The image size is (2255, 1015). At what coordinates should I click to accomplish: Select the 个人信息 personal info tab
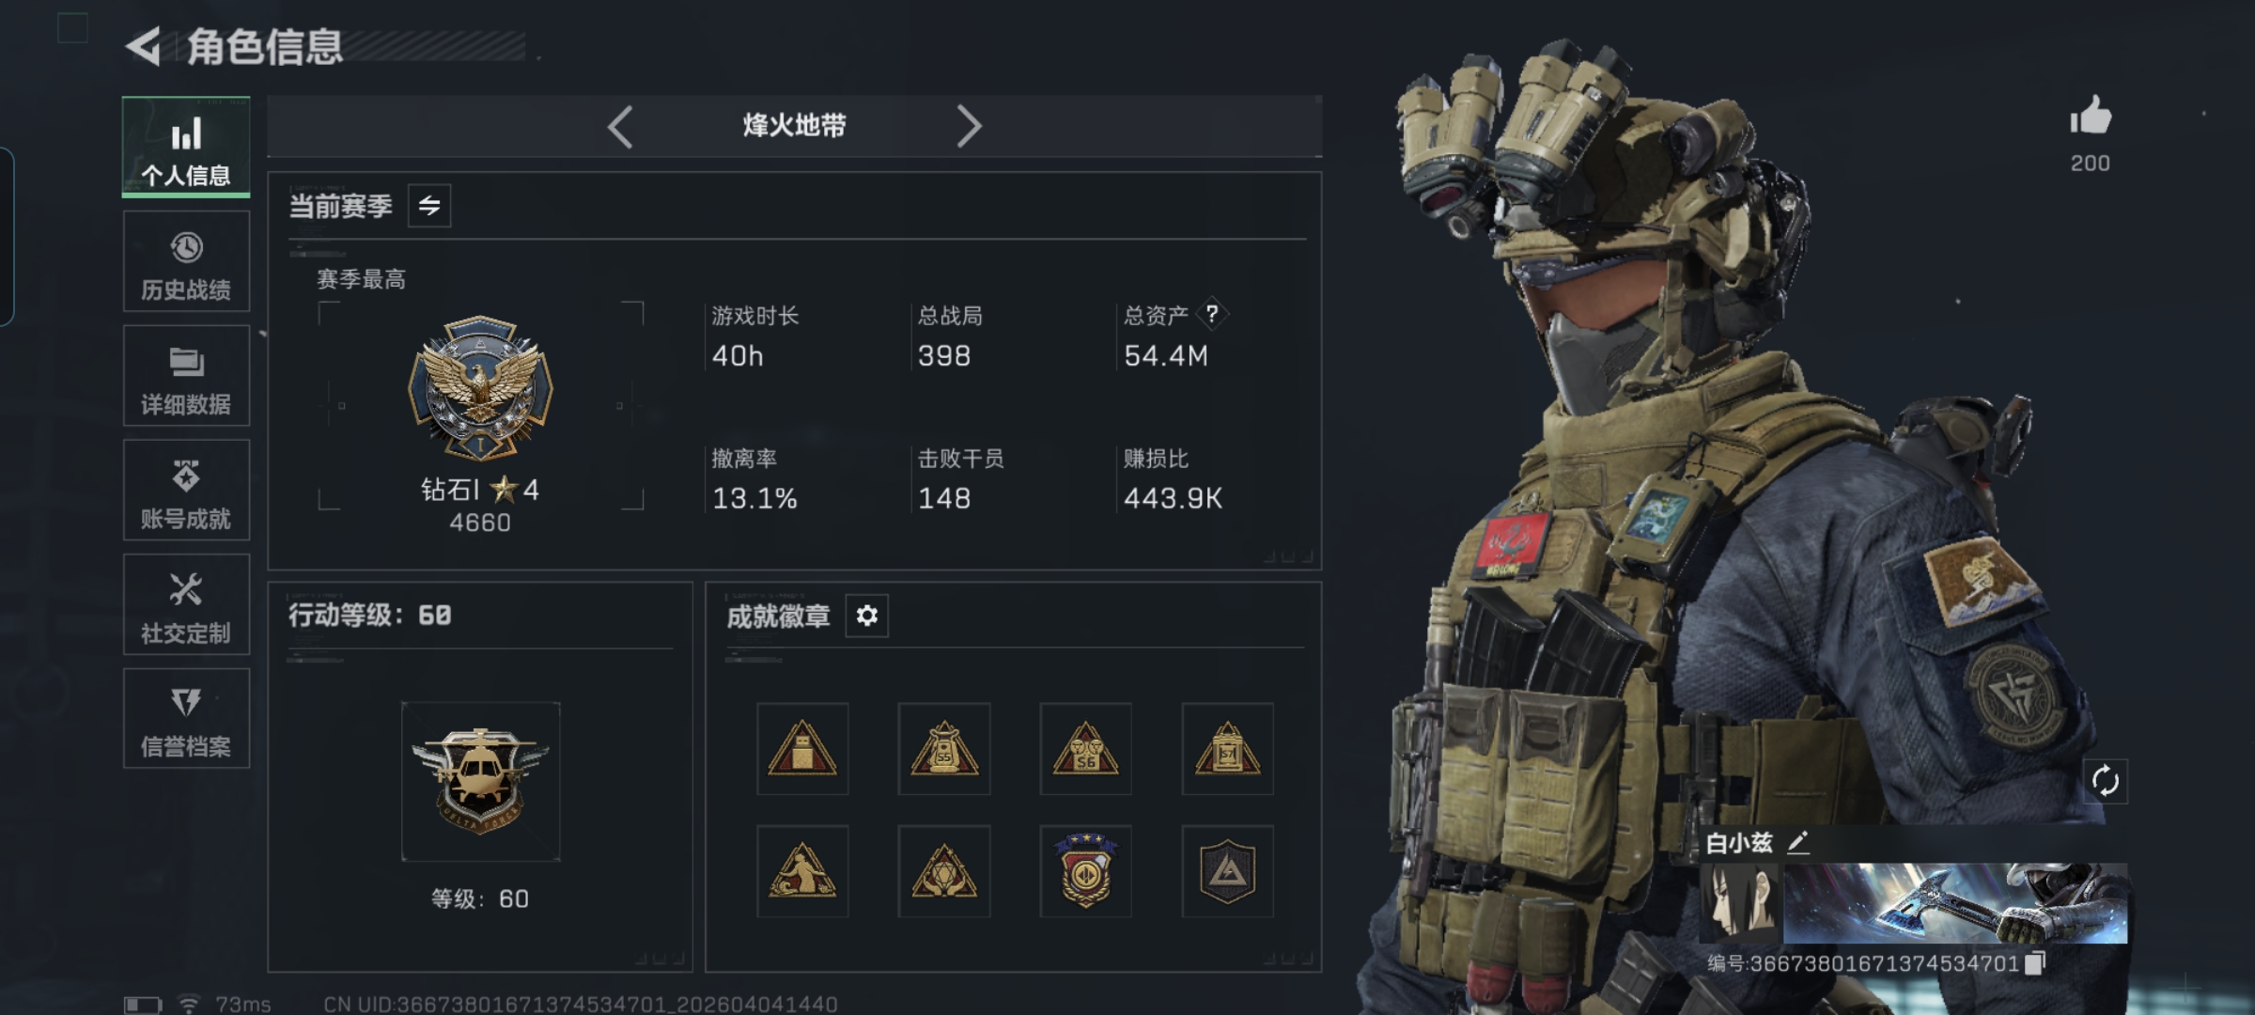click(186, 148)
